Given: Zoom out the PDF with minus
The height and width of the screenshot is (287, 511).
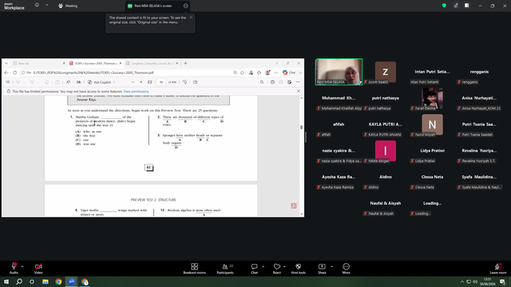Looking at the screenshot, I should pos(133,82).
